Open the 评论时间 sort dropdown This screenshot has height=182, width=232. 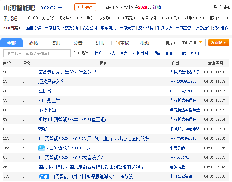click(x=191, y=42)
